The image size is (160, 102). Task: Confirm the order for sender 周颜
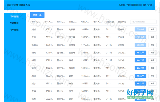[x=141, y=76]
